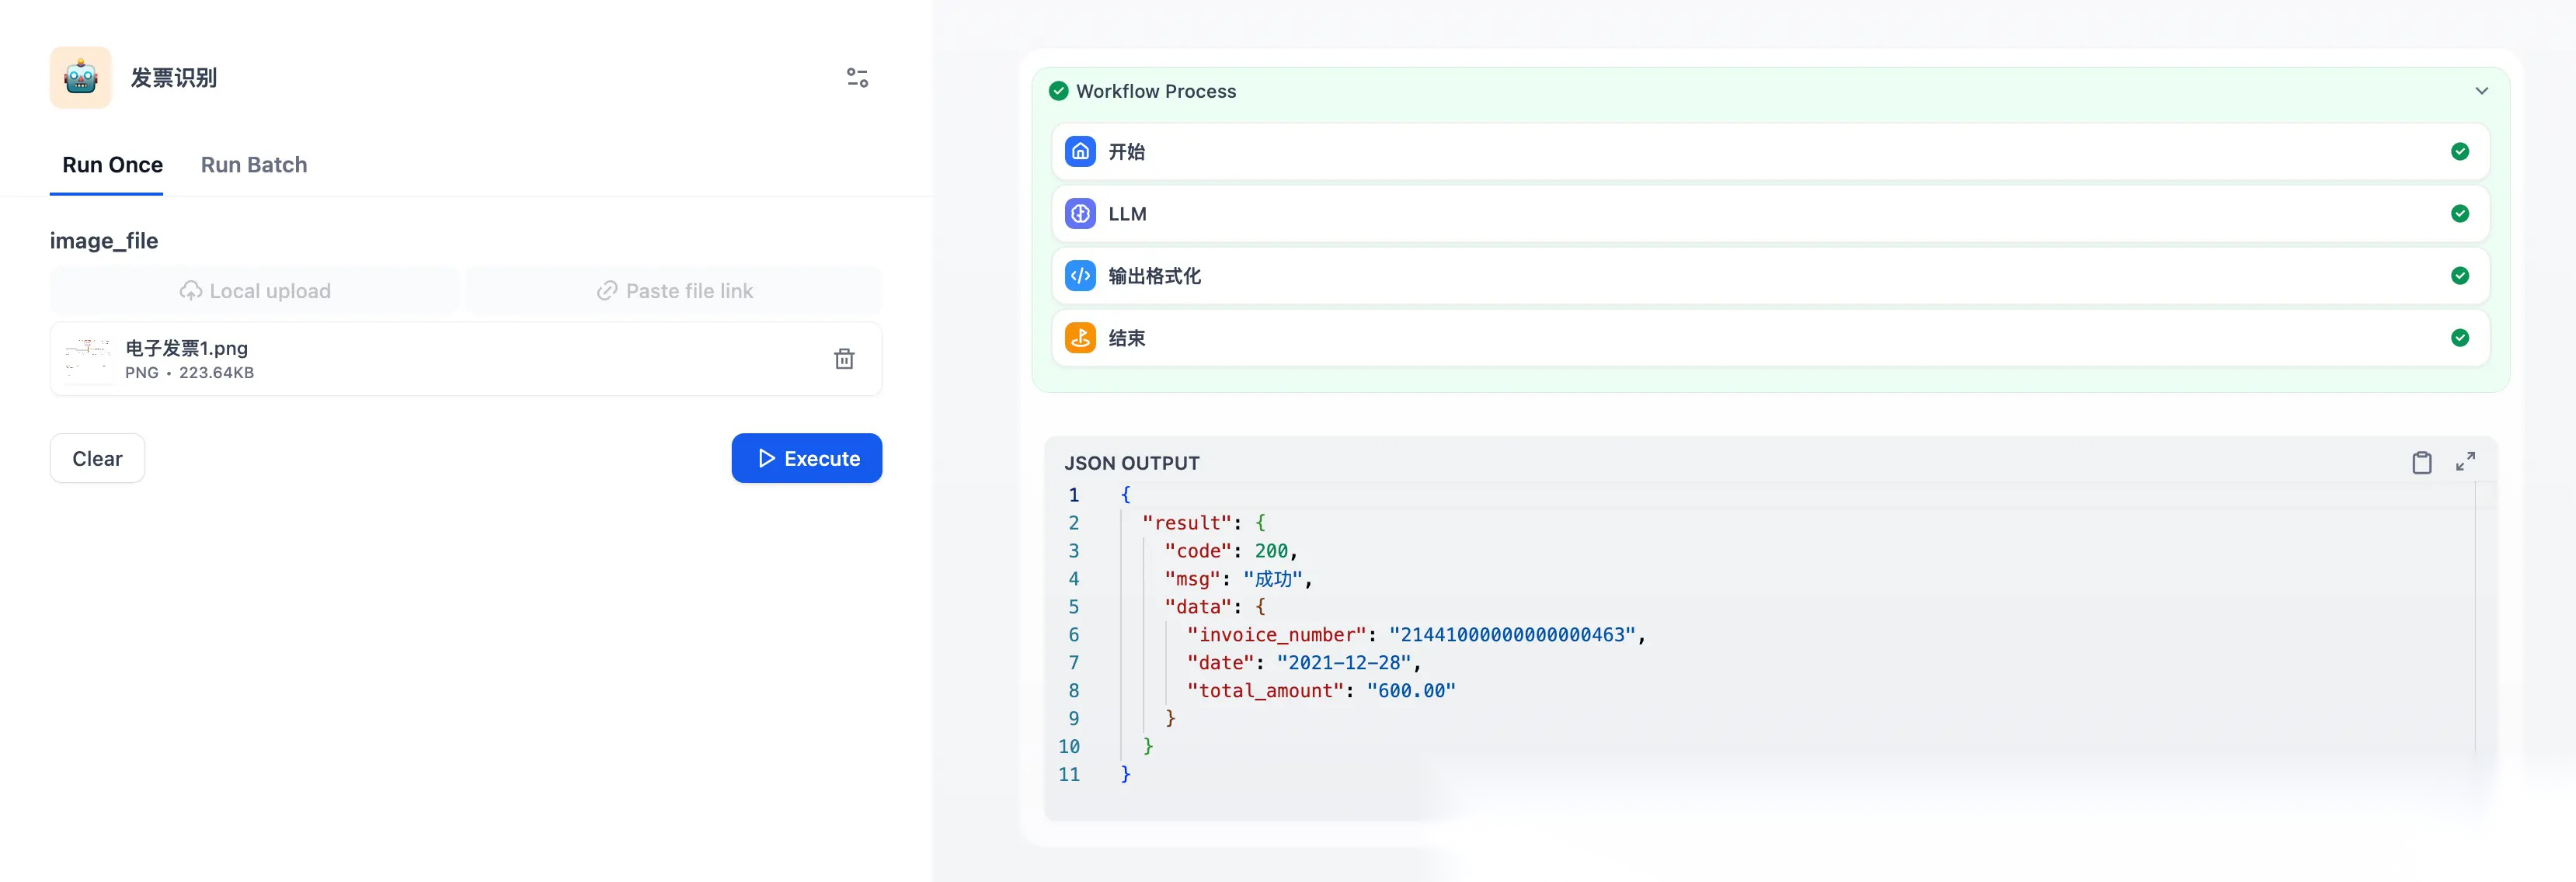Select the Run Once tab

pyautogui.click(x=112, y=165)
